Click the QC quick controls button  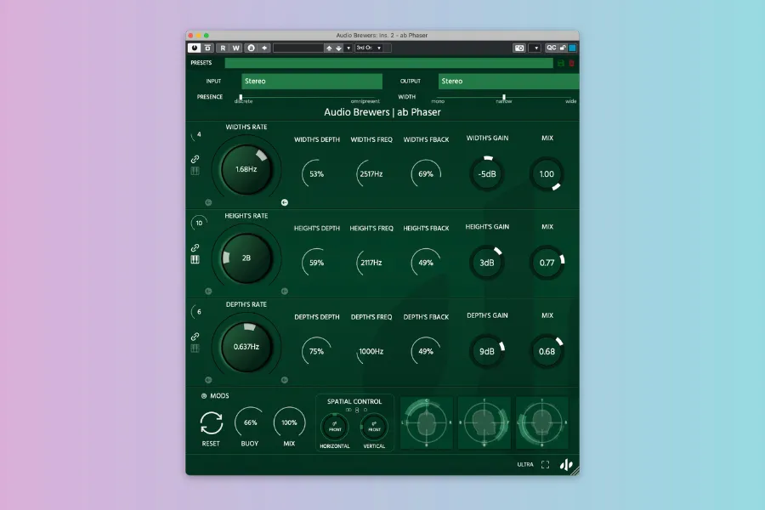(x=552, y=48)
